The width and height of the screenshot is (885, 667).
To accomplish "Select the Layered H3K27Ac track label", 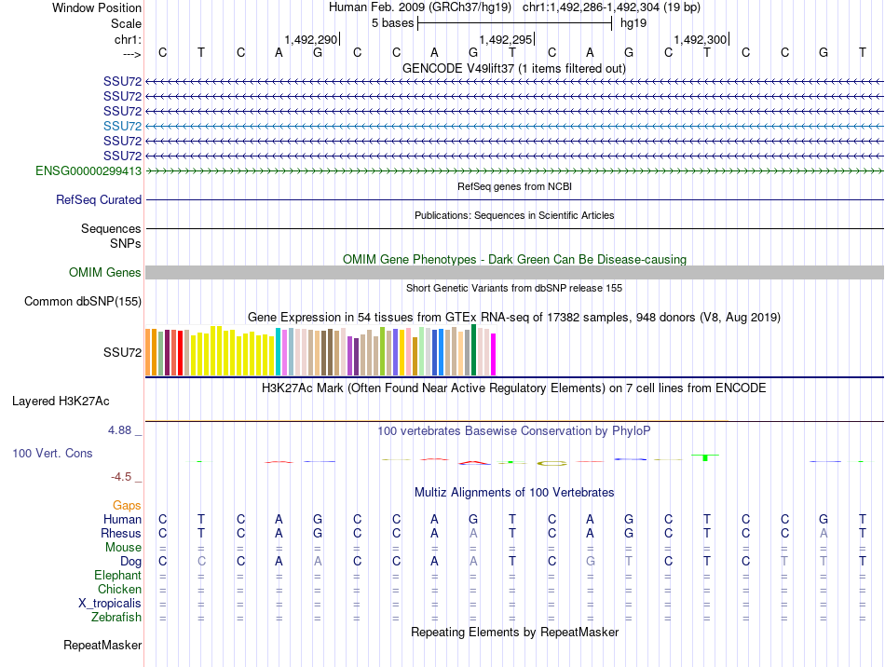I will click(x=61, y=402).
